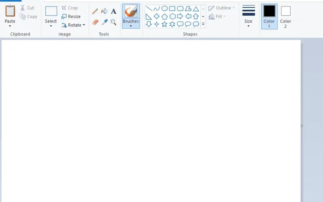Viewport: 323px width, 202px height.
Task: Pick the Cloud callout shape
Action: 196,24
